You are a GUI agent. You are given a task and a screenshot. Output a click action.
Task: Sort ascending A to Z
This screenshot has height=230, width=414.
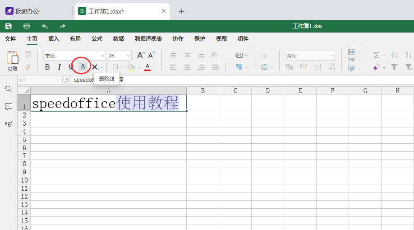(x=395, y=55)
